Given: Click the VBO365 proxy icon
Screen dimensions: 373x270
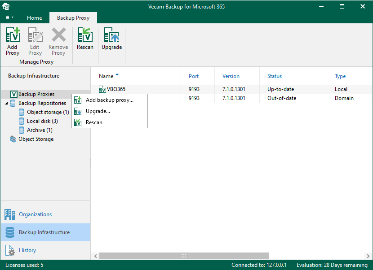Looking at the screenshot, I should tap(102, 89).
